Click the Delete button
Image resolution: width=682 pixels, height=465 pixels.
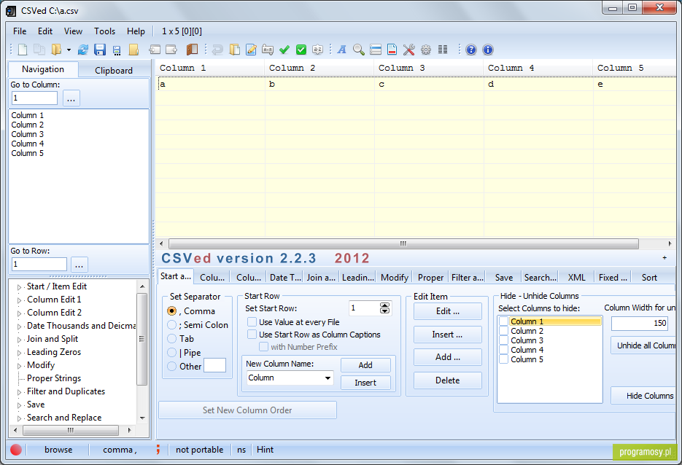click(x=448, y=380)
